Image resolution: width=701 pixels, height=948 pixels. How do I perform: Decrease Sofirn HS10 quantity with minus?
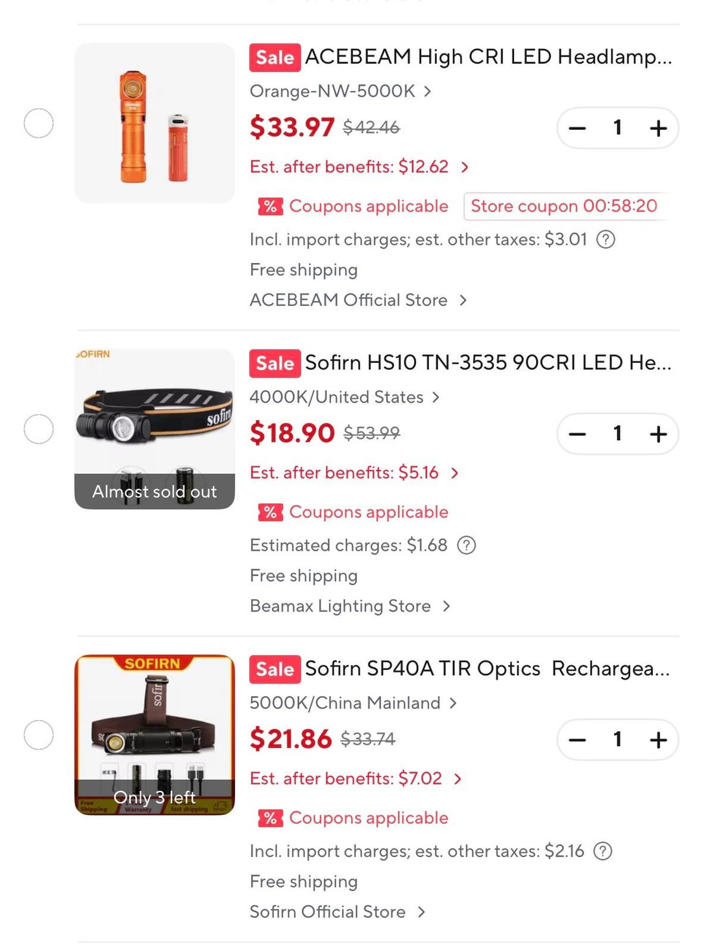(x=577, y=434)
